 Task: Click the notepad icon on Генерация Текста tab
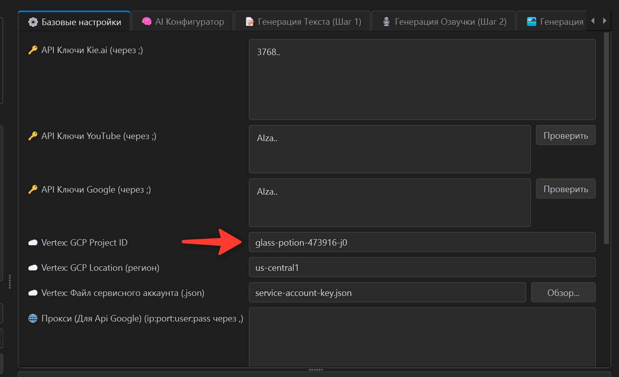tap(250, 22)
